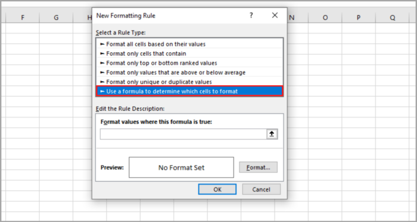Select 'Use a formula to determine' rule
The image size is (417, 222).
189,91
